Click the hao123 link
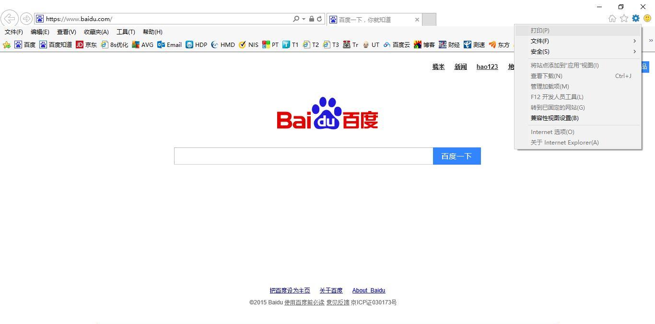 pos(487,67)
